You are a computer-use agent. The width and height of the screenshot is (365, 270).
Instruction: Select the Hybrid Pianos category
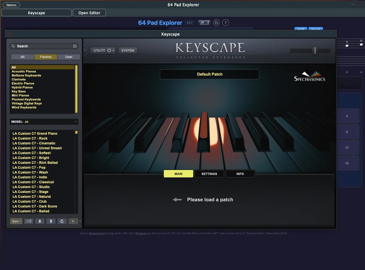22,87
